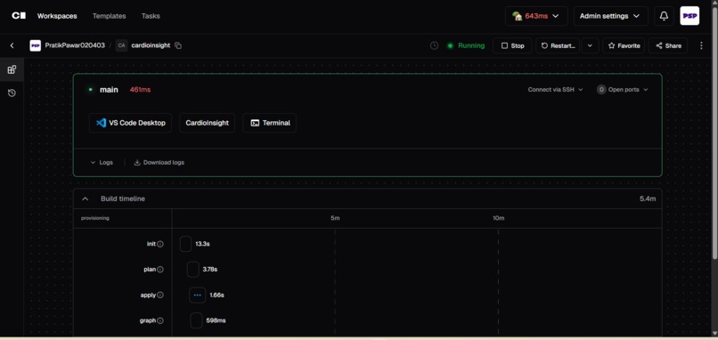The width and height of the screenshot is (718, 340).
Task: Share the workspace
Action: 668,45
